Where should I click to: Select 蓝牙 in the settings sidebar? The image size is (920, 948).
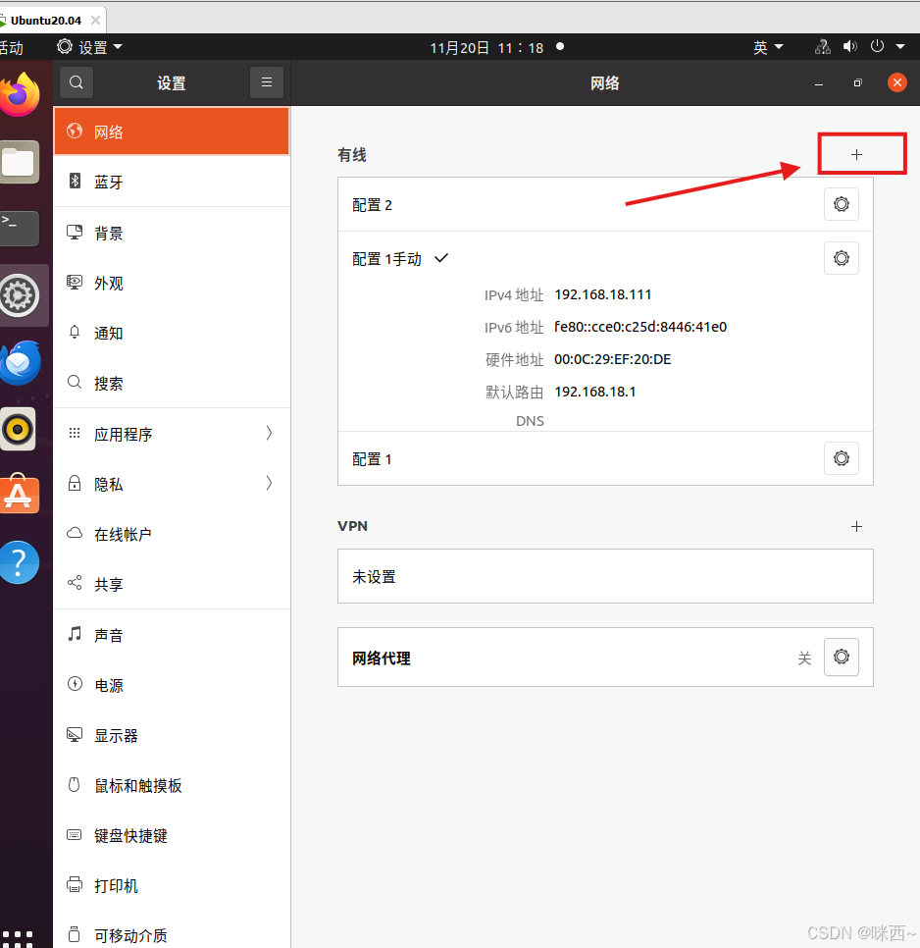coord(172,182)
